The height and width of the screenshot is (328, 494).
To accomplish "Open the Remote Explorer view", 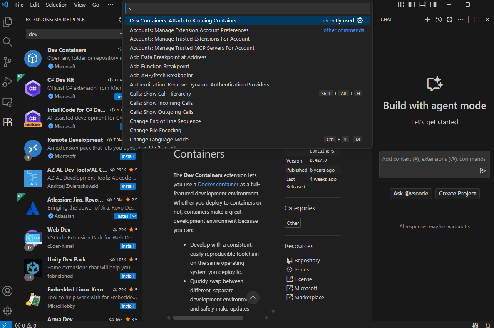I will 7,102.
